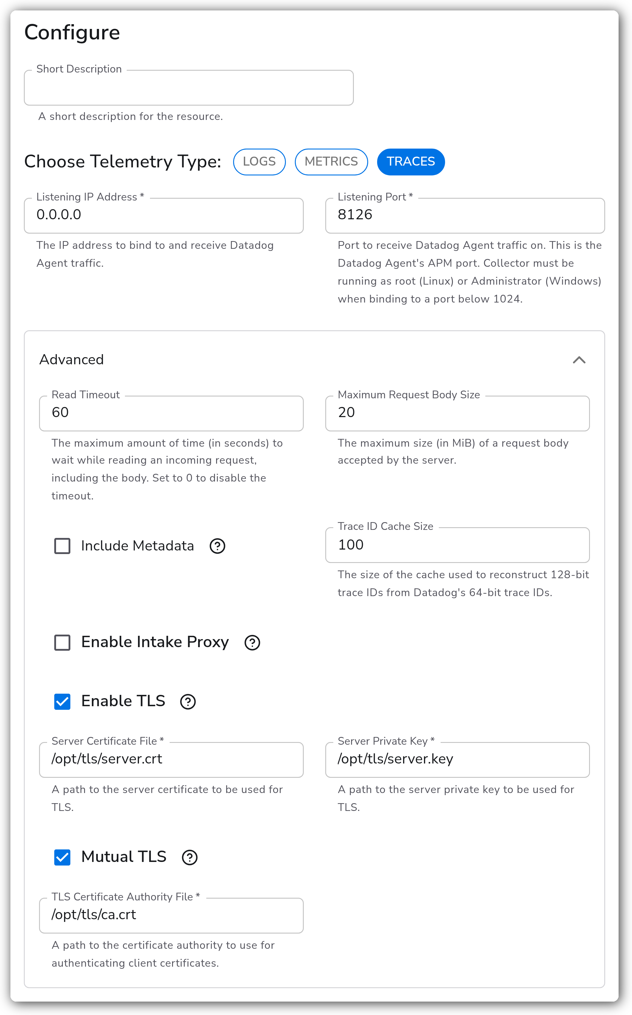Click 'A short description for the resource.' text

coord(131,117)
